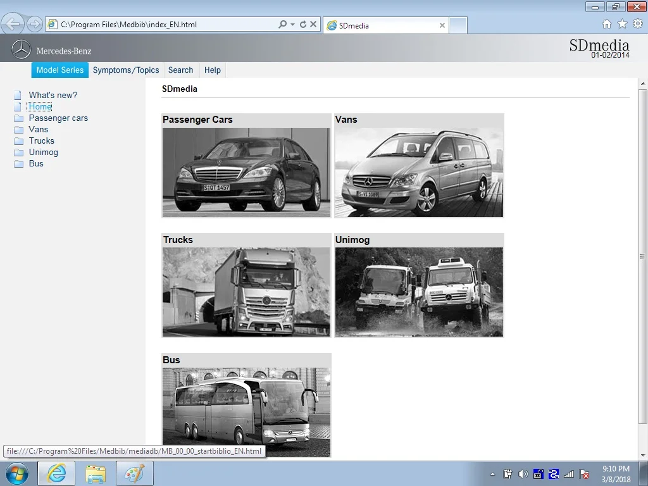Click the Action Center flag icon
This screenshot has height=486, width=648.
584,474
